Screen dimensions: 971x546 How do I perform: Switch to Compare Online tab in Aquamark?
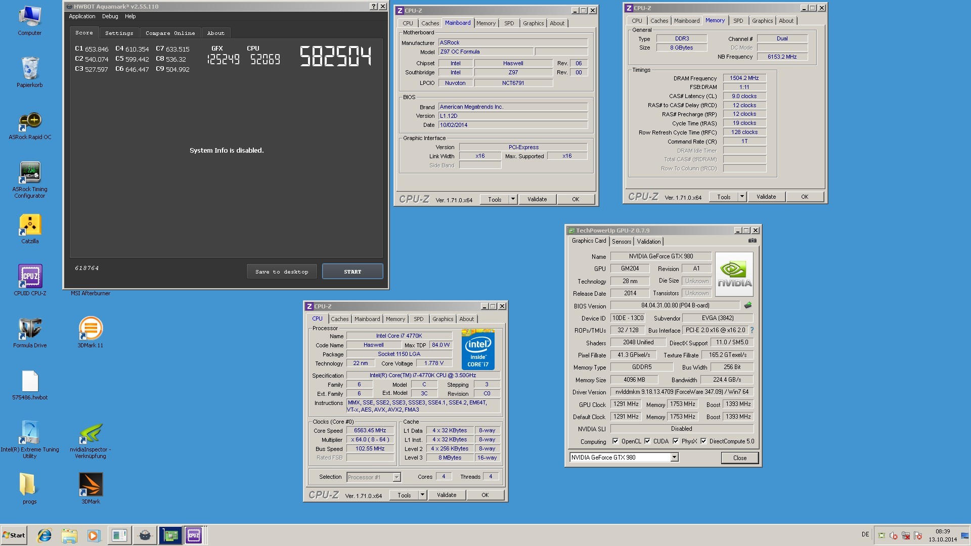tap(170, 33)
